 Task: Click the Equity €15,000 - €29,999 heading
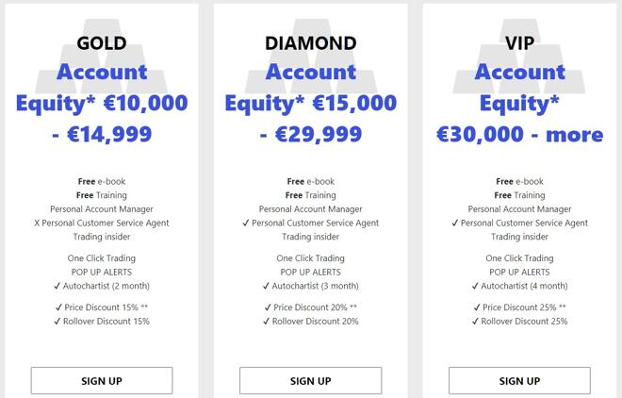point(311,118)
